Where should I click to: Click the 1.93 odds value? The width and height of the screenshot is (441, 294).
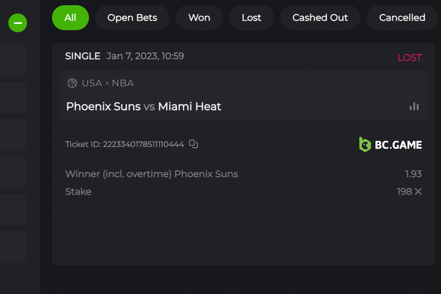point(413,174)
